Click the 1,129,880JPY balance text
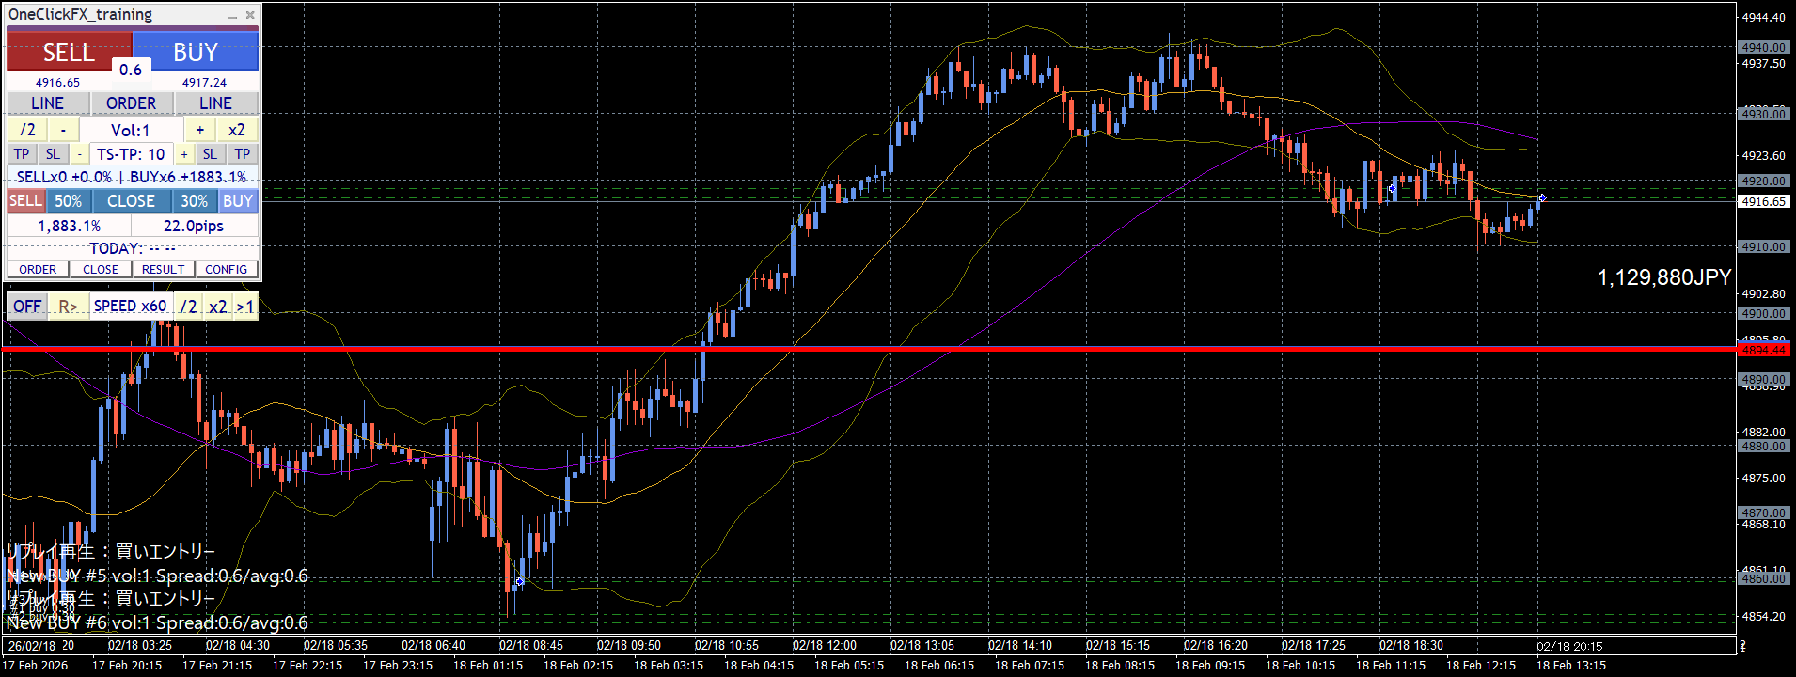Screen dimensions: 1796x677 [1664, 277]
